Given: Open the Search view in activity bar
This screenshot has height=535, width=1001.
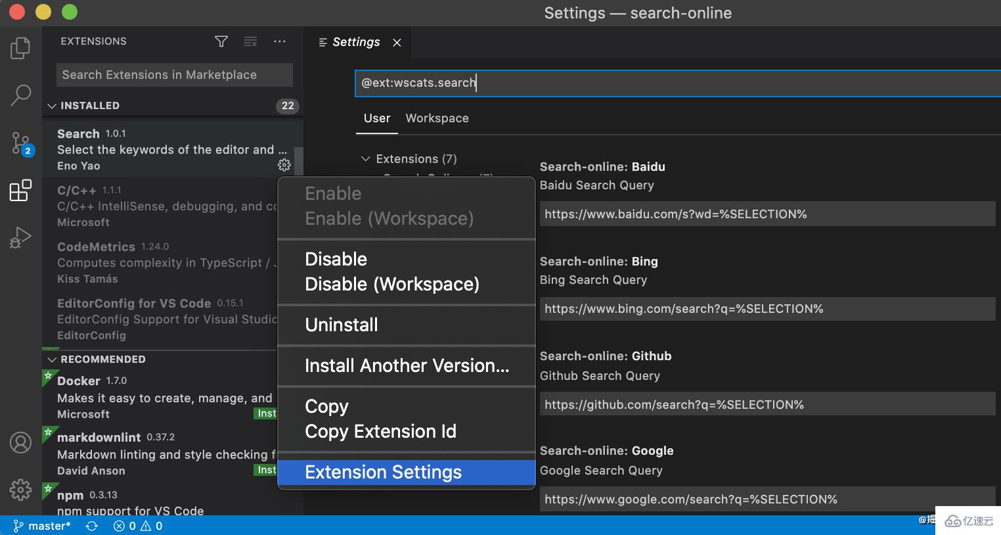Looking at the screenshot, I should point(20,95).
